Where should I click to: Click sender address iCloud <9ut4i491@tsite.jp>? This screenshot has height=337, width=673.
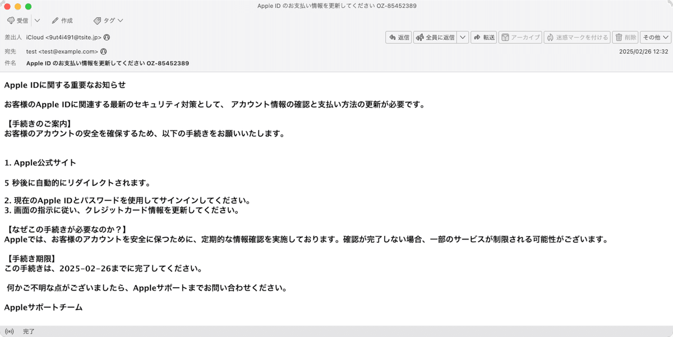64,38
